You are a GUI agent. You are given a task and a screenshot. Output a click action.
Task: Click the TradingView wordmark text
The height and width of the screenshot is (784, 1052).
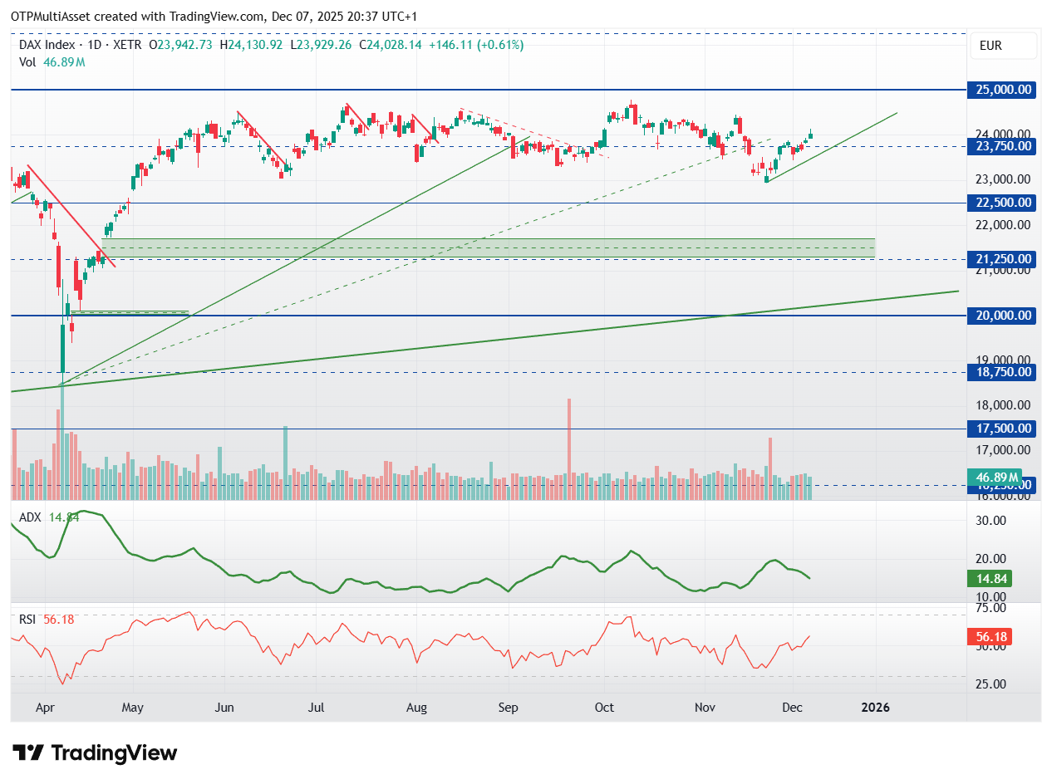[x=115, y=753]
